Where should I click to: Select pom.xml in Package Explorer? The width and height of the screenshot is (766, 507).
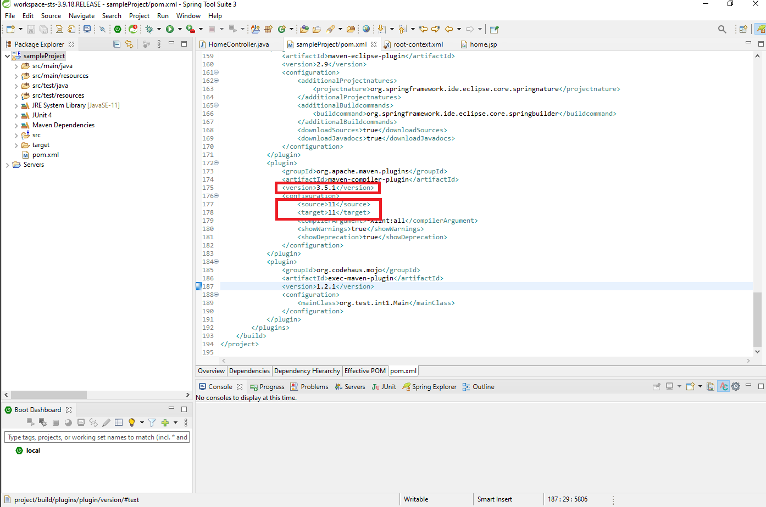pyautogui.click(x=45, y=155)
